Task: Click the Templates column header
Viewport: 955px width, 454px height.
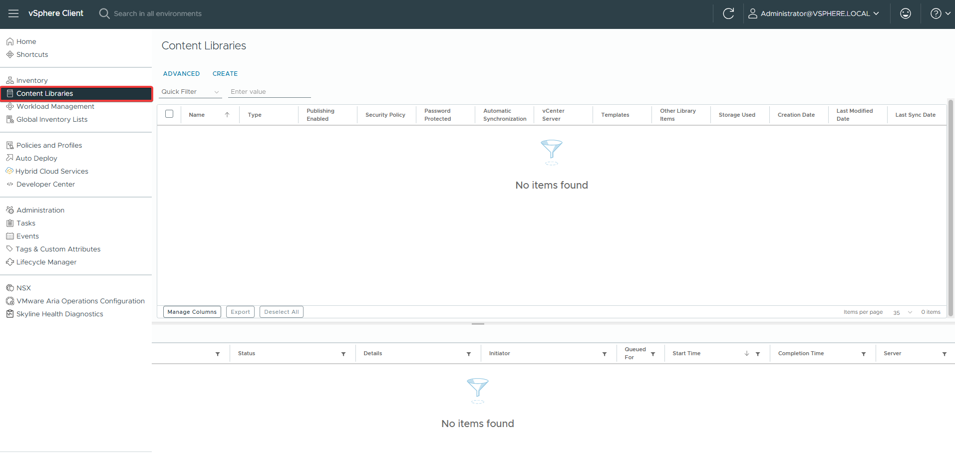Action: [615, 115]
